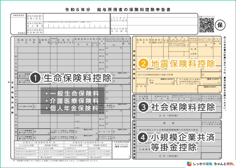The height and width of the screenshot is (168, 236).
Task: Click the orange 地震保険料控除 heading
Action: pyautogui.click(x=183, y=64)
